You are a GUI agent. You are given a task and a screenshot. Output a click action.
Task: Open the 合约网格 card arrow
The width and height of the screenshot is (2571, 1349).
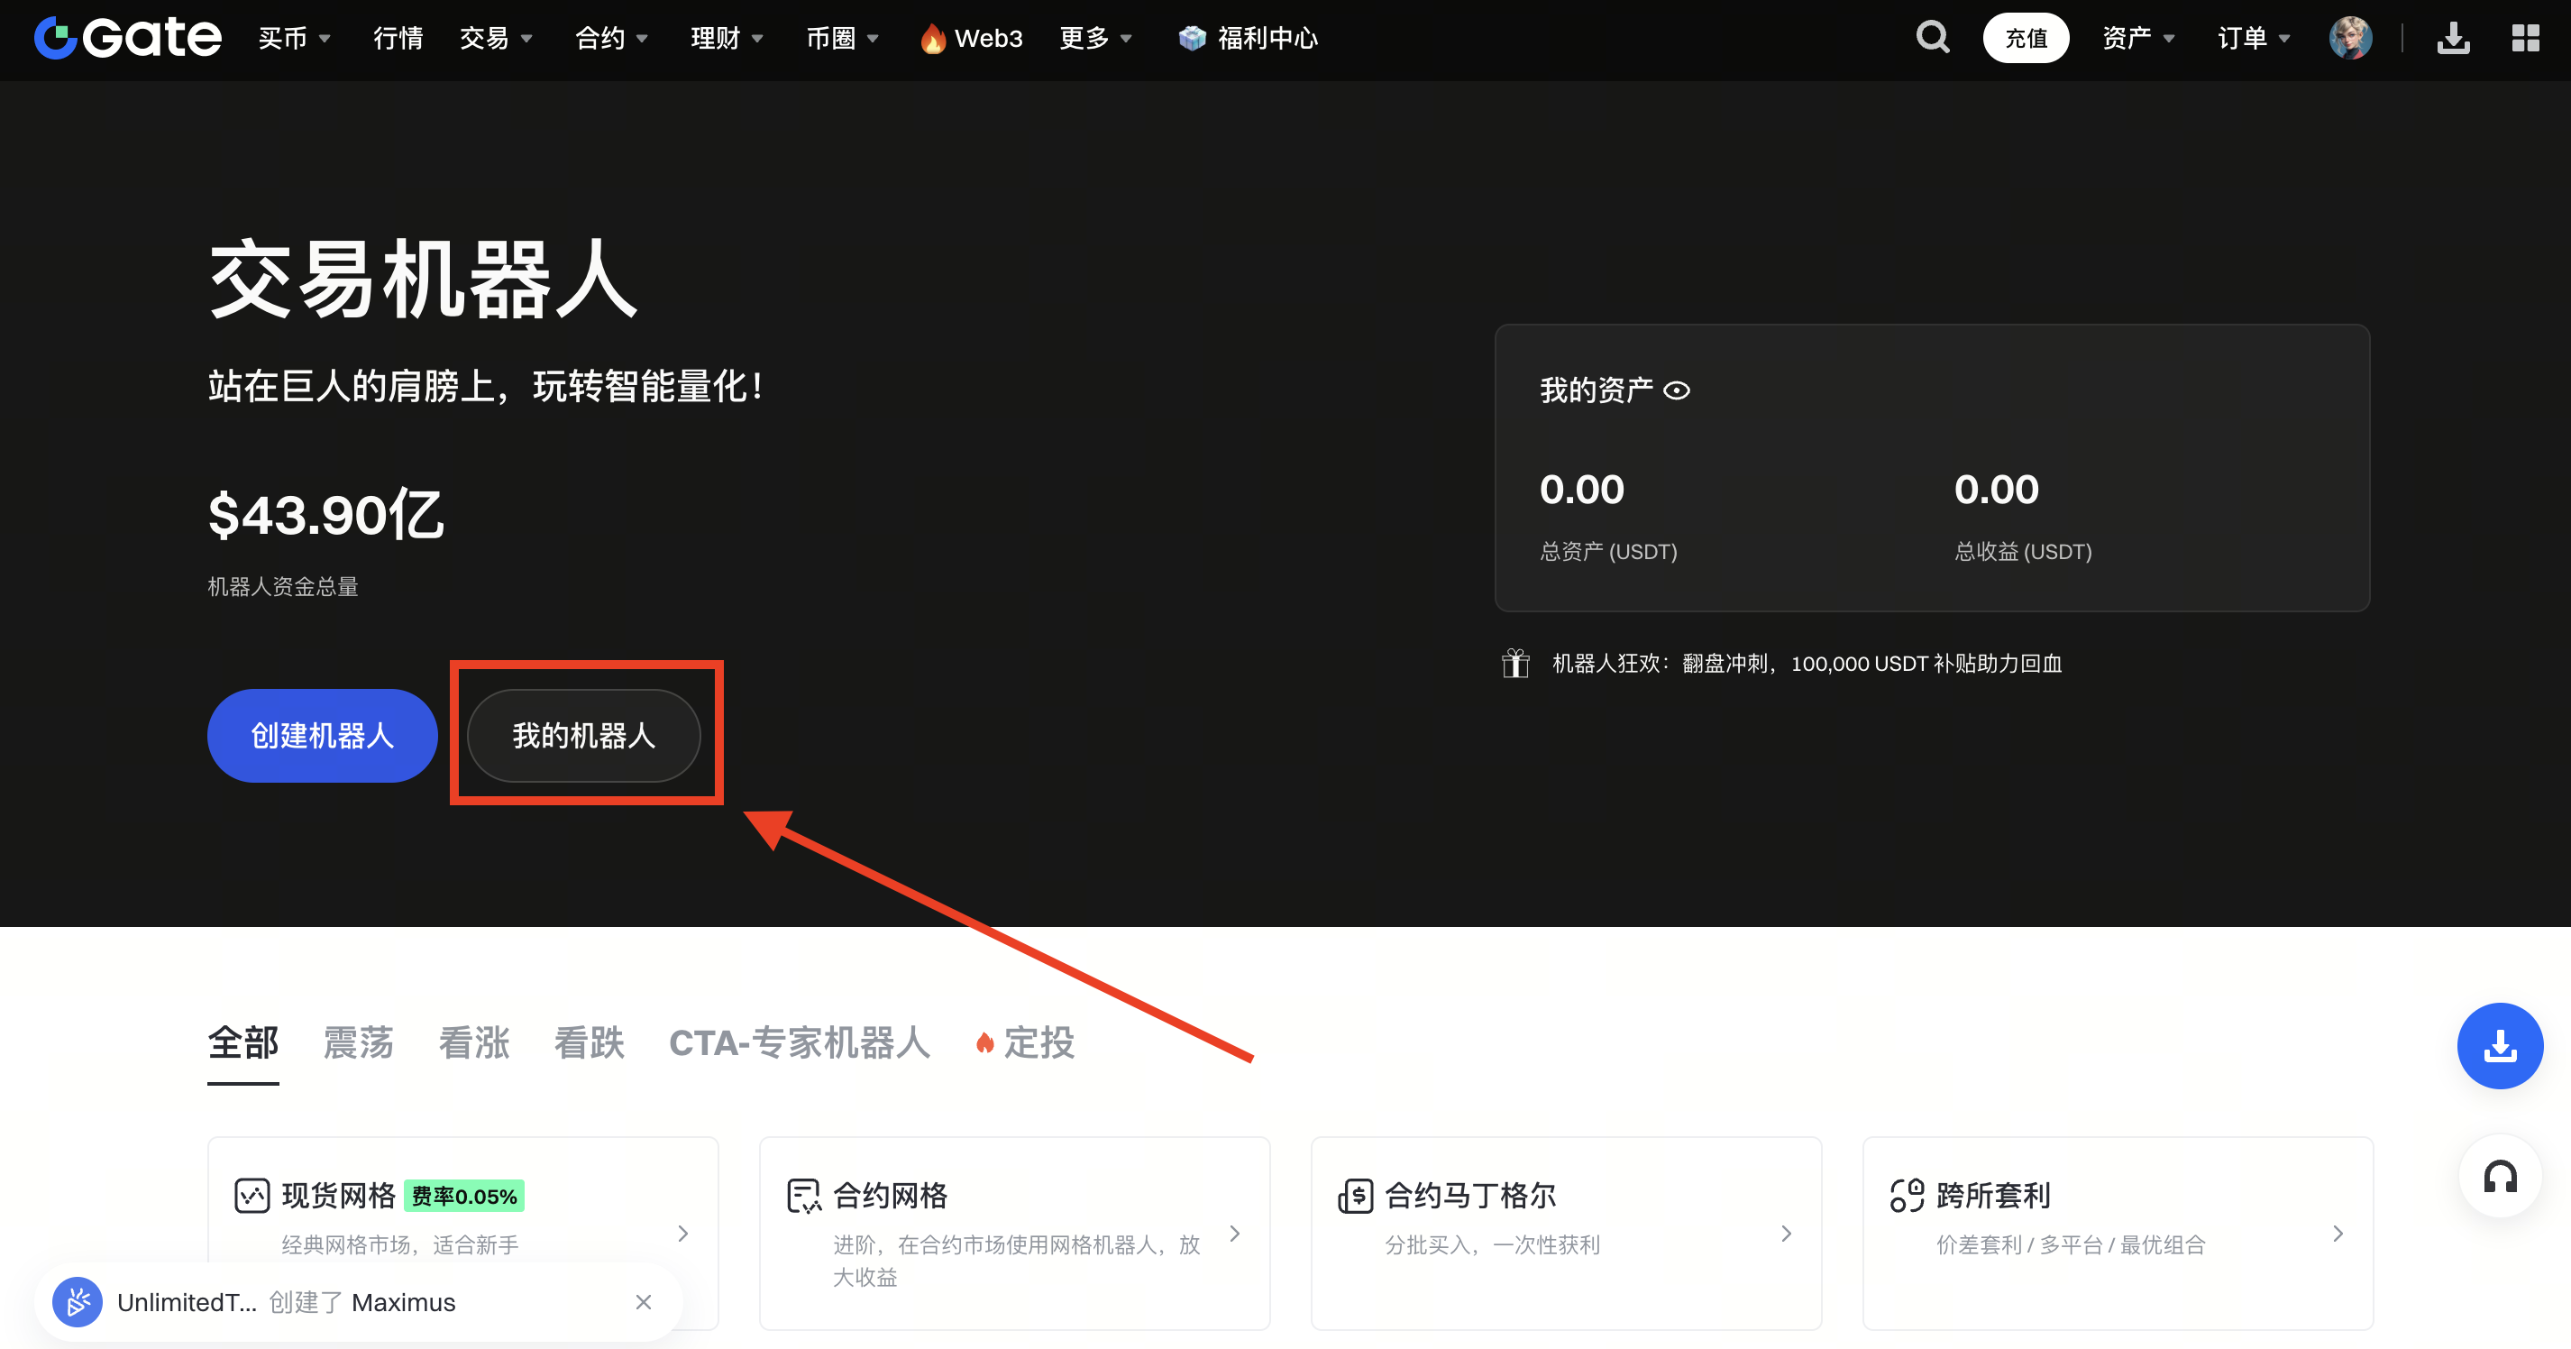pyautogui.click(x=1235, y=1234)
